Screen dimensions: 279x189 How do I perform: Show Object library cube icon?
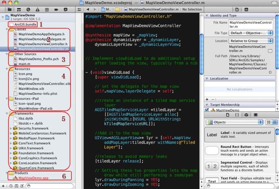[x=246, y=115]
